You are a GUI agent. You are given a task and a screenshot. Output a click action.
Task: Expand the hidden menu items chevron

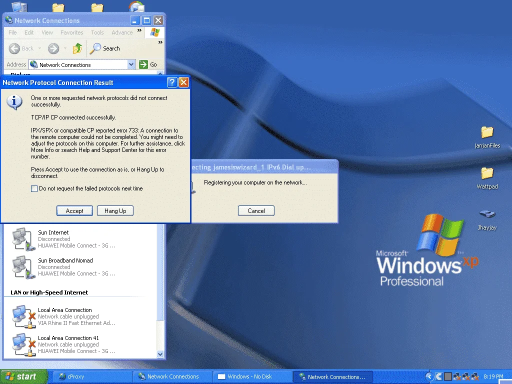point(139,30)
